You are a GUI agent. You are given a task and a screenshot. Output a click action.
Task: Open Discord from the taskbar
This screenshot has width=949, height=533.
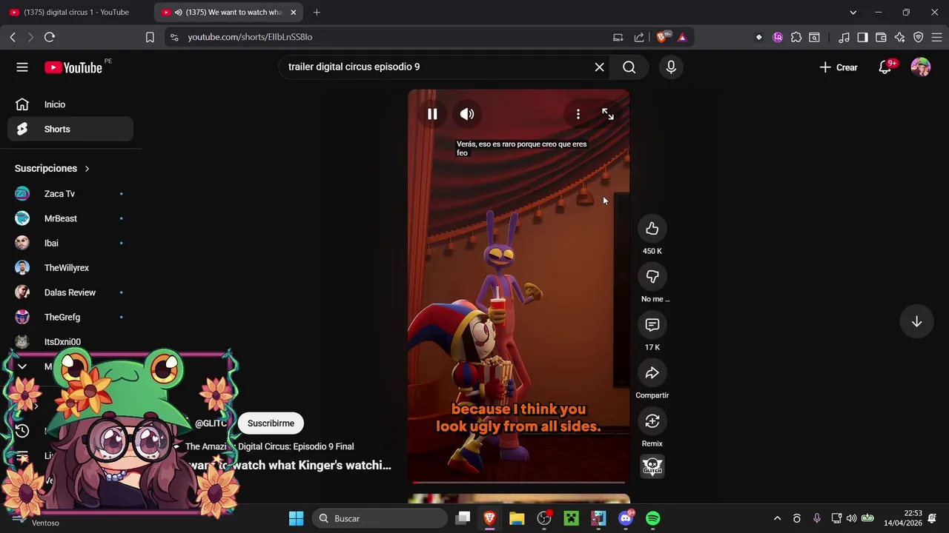(x=626, y=518)
